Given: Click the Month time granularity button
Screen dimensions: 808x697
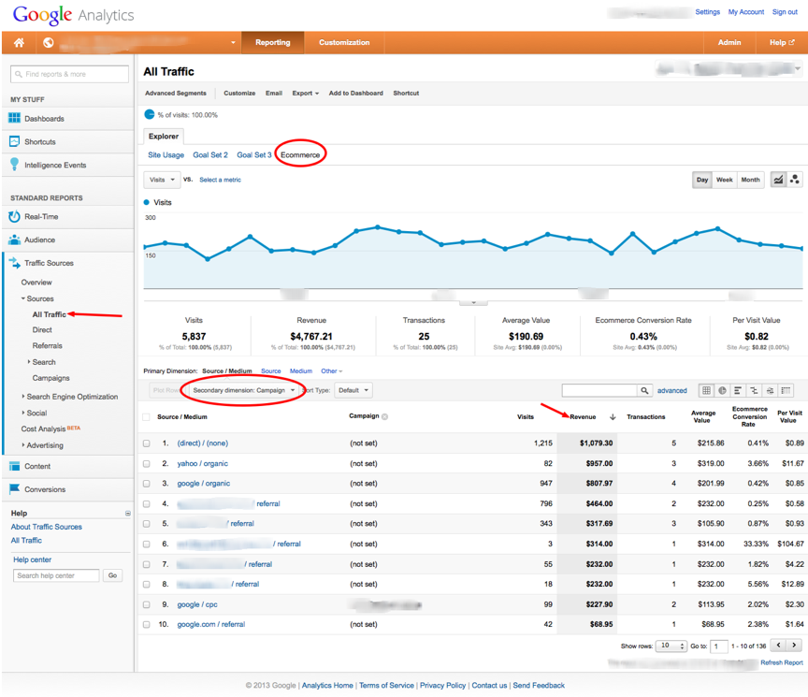Looking at the screenshot, I should coord(750,180).
